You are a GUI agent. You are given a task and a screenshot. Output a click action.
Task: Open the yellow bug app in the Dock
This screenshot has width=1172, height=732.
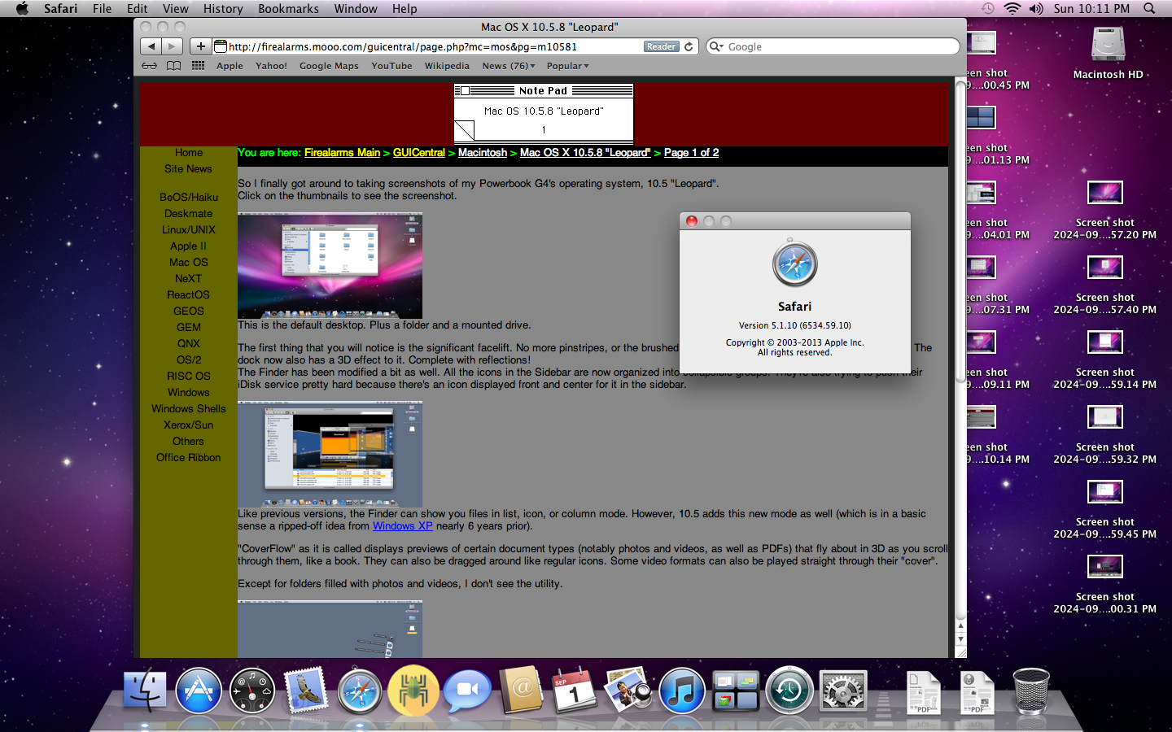pos(413,691)
